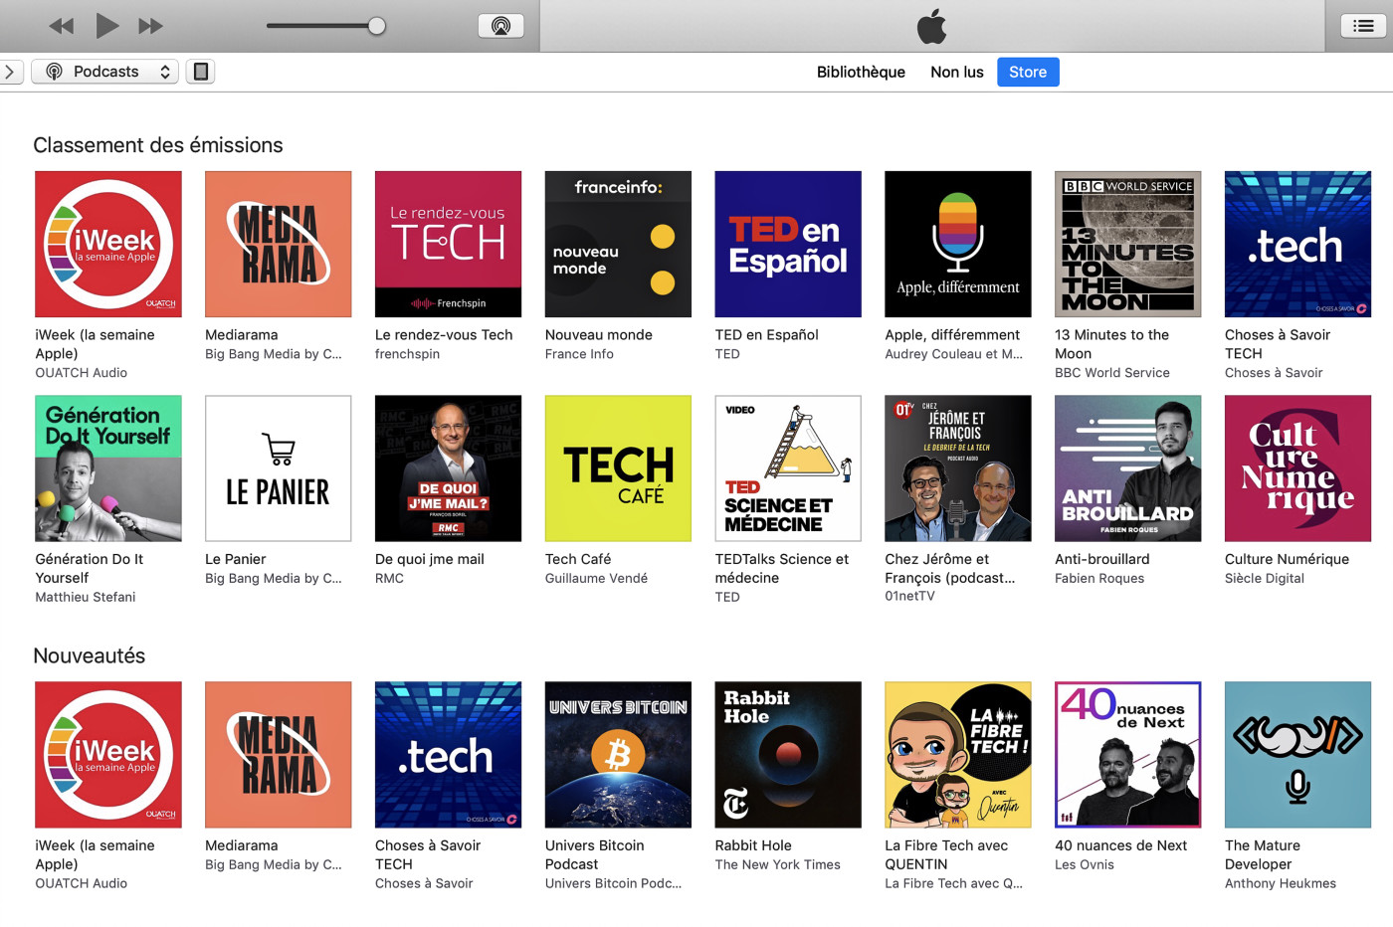Open the Tech Café yellow artwork
This screenshot has width=1393, height=927.
point(618,468)
